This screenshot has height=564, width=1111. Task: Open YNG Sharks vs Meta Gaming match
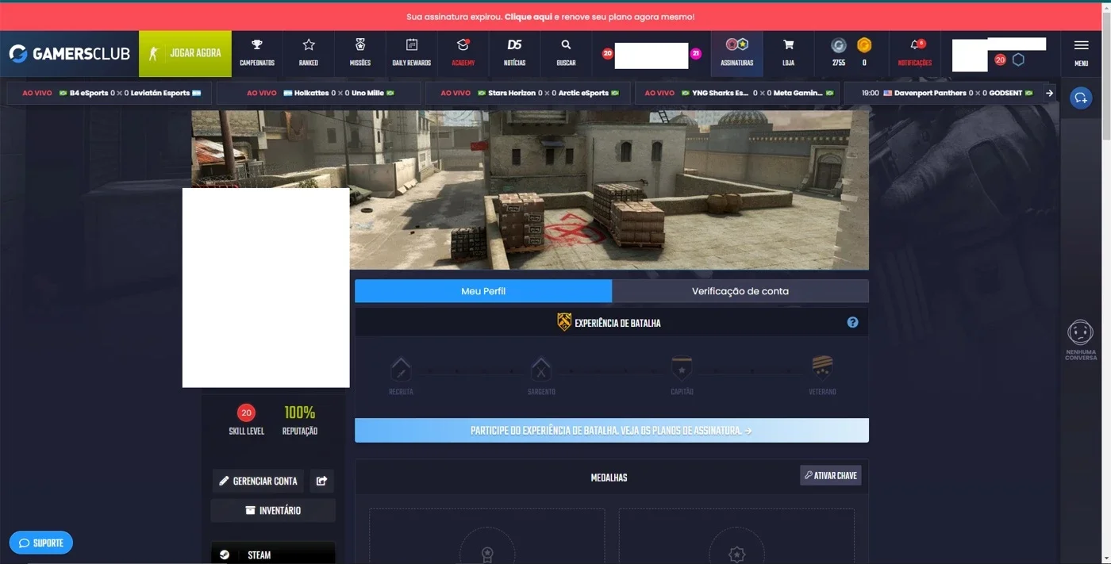point(738,93)
